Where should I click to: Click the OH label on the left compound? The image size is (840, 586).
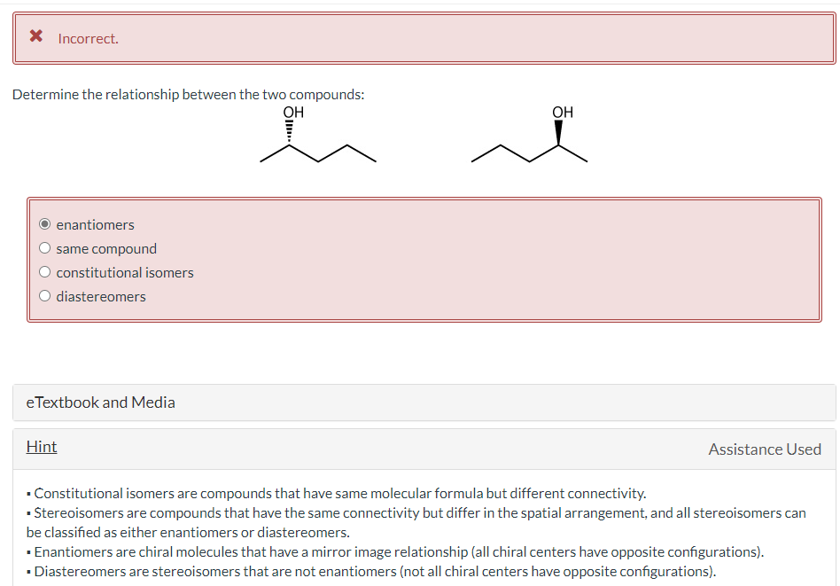click(x=292, y=113)
